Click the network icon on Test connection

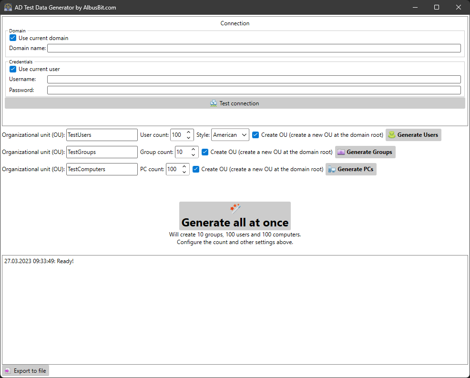click(x=214, y=103)
